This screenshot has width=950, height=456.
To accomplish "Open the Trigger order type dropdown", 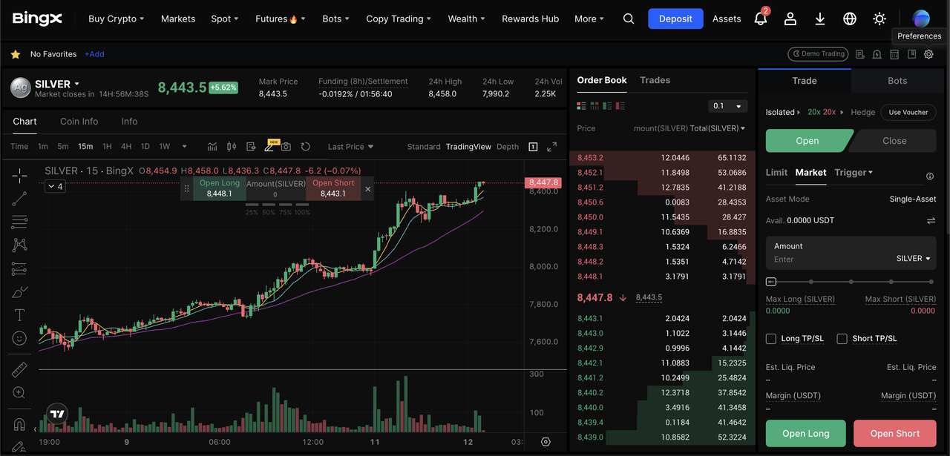I will 854,173.
